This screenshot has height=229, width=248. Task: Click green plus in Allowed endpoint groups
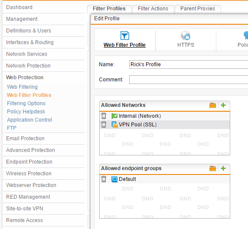click(x=223, y=168)
